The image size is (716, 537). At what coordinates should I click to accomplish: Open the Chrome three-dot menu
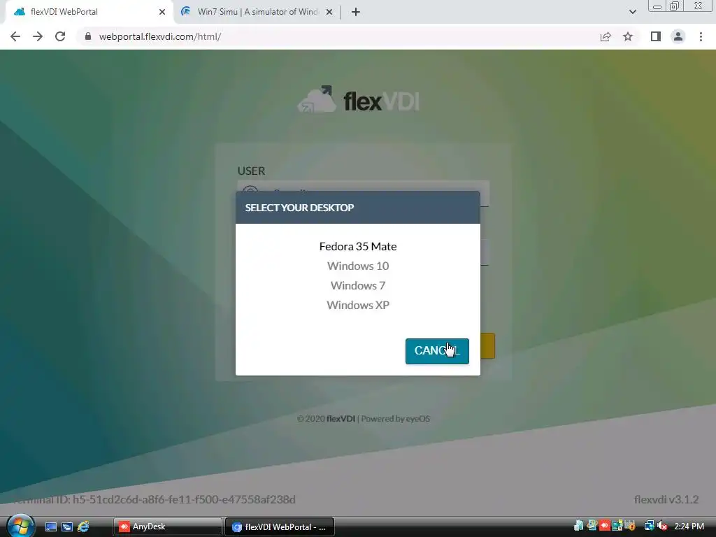pyautogui.click(x=701, y=36)
